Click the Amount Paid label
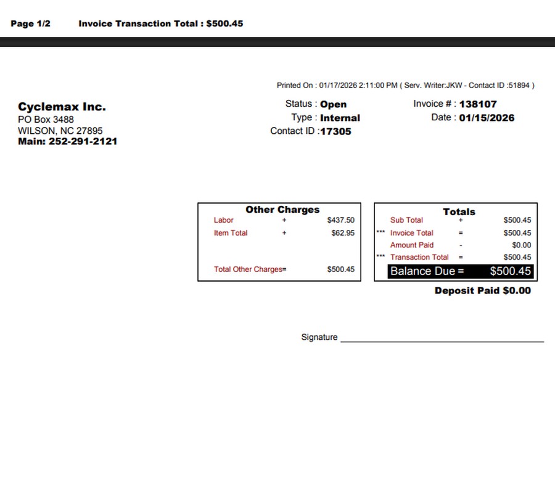This screenshot has height=481, width=555. tap(412, 245)
